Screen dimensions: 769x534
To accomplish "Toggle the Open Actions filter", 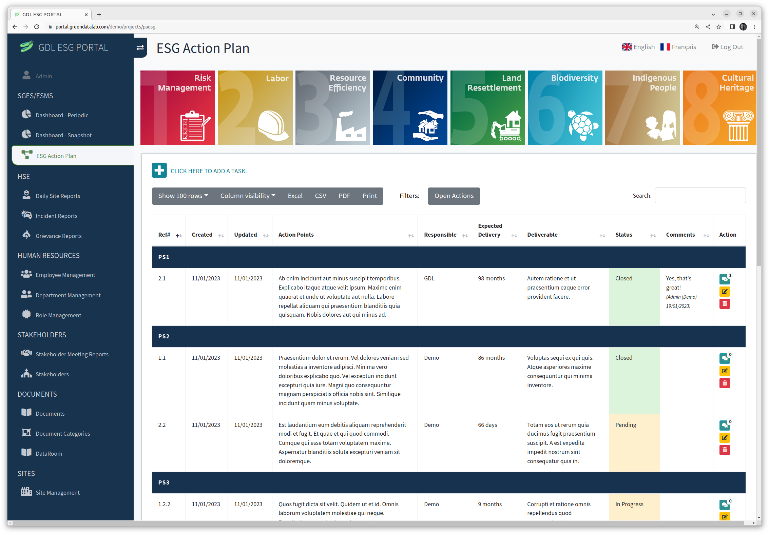I will [x=454, y=196].
